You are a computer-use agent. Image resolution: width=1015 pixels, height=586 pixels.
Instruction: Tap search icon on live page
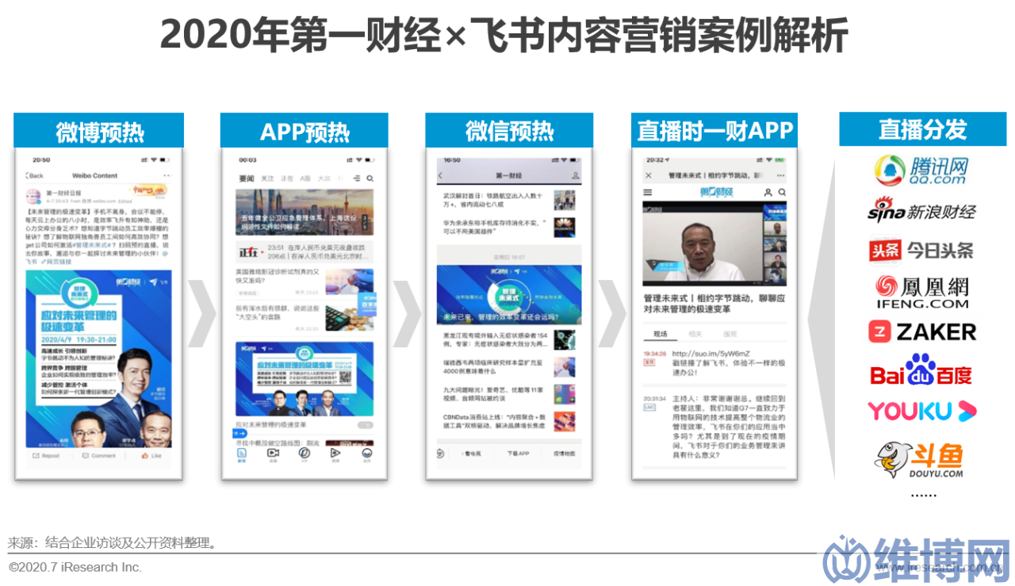click(x=782, y=192)
